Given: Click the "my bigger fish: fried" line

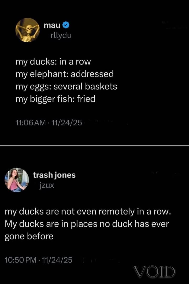Looking at the screenshot, I should point(55,99).
